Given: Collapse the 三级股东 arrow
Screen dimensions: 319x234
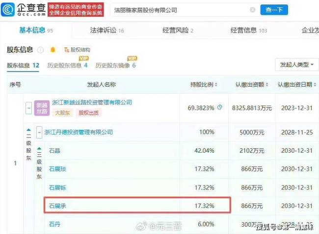Looking at the screenshot, I should coord(39,148).
